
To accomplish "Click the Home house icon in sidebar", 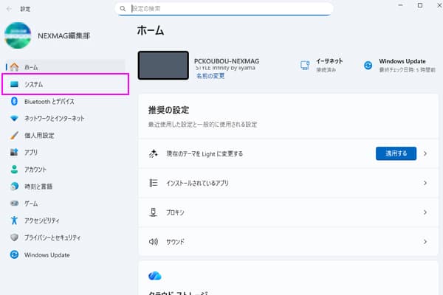I will pyautogui.click(x=14, y=67).
